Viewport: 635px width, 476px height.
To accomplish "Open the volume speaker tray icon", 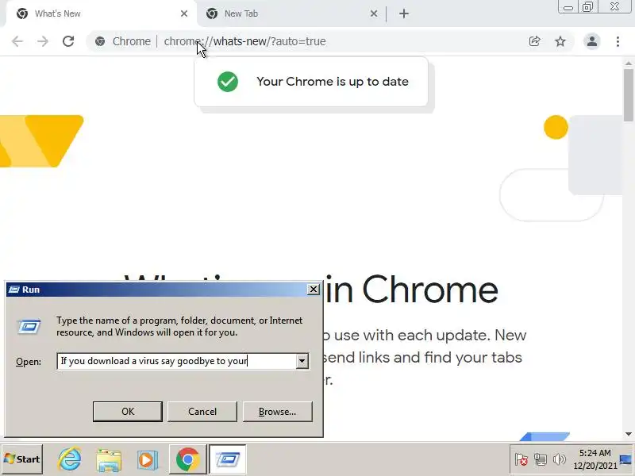I will (x=560, y=459).
